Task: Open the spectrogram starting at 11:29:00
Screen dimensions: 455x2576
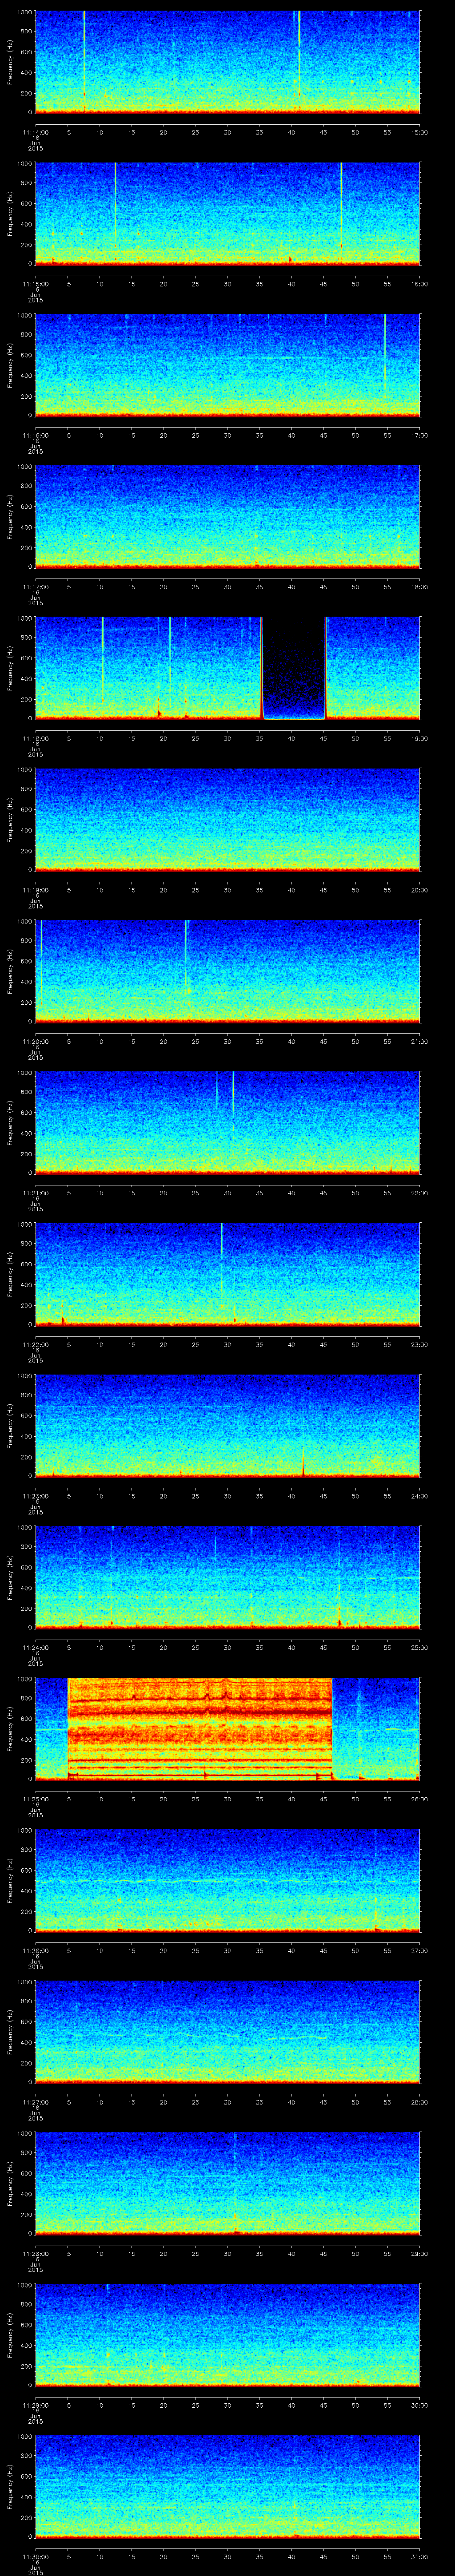Action: (228, 2335)
